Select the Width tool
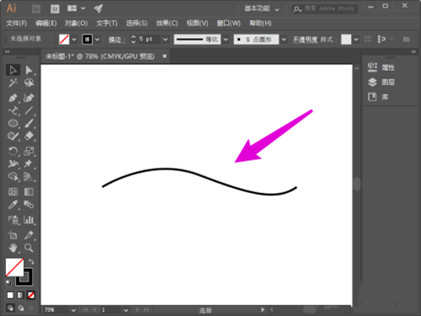 click(x=13, y=163)
